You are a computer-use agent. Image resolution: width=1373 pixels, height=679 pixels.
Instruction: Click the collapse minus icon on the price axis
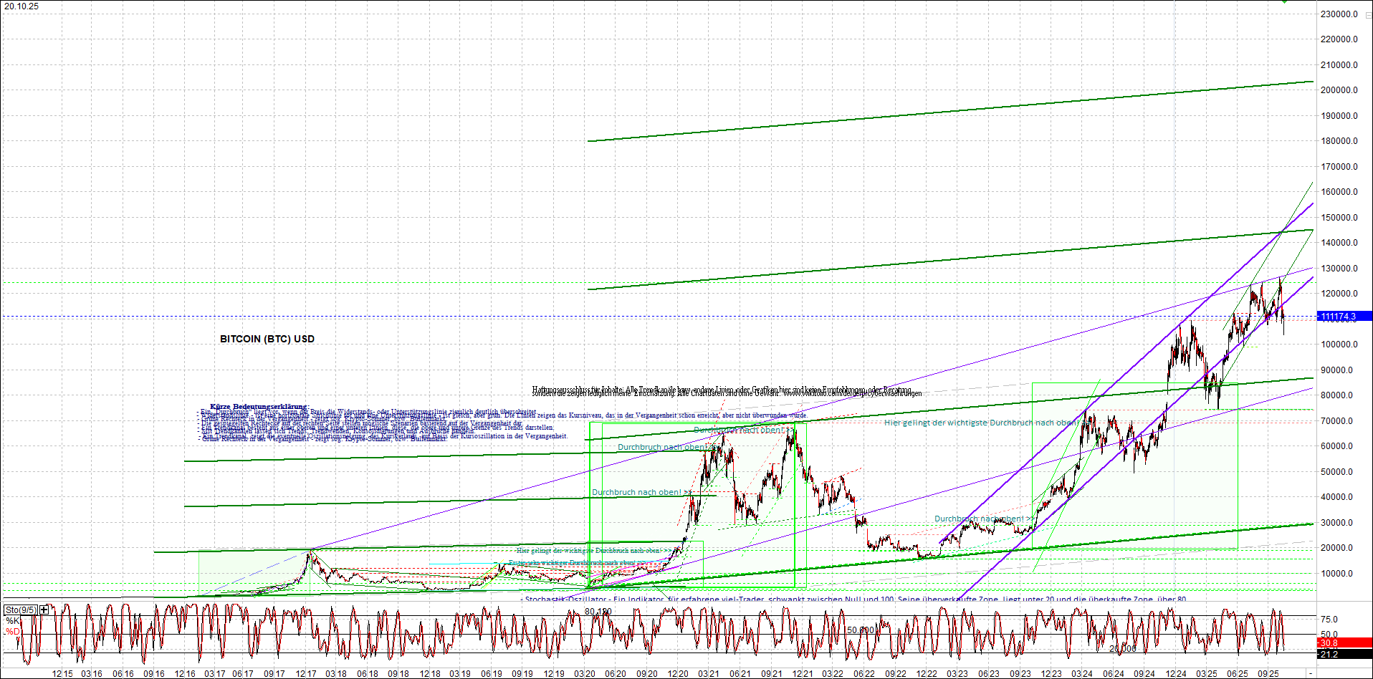pos(1368,15)
